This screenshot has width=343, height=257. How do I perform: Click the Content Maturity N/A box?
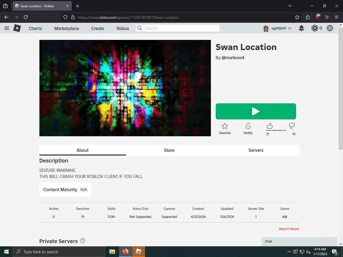pos(65,190)
